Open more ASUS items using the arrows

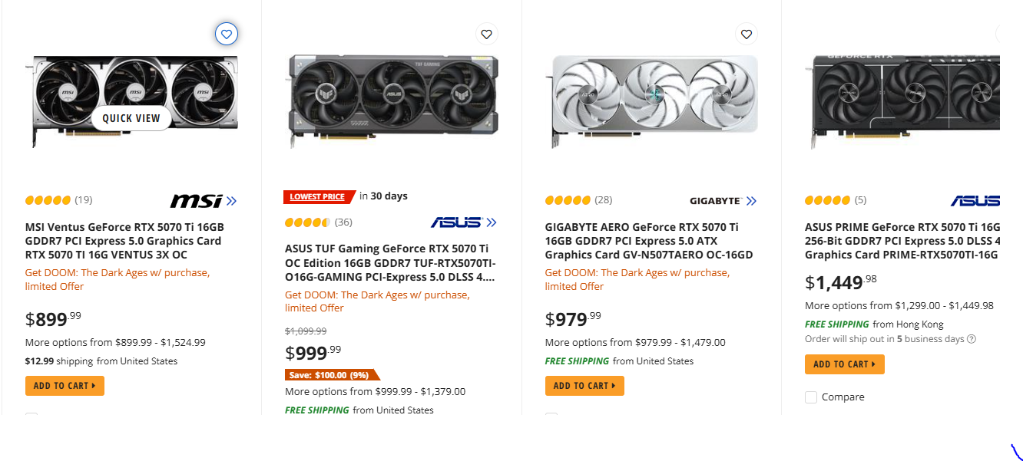pos(492,222)
